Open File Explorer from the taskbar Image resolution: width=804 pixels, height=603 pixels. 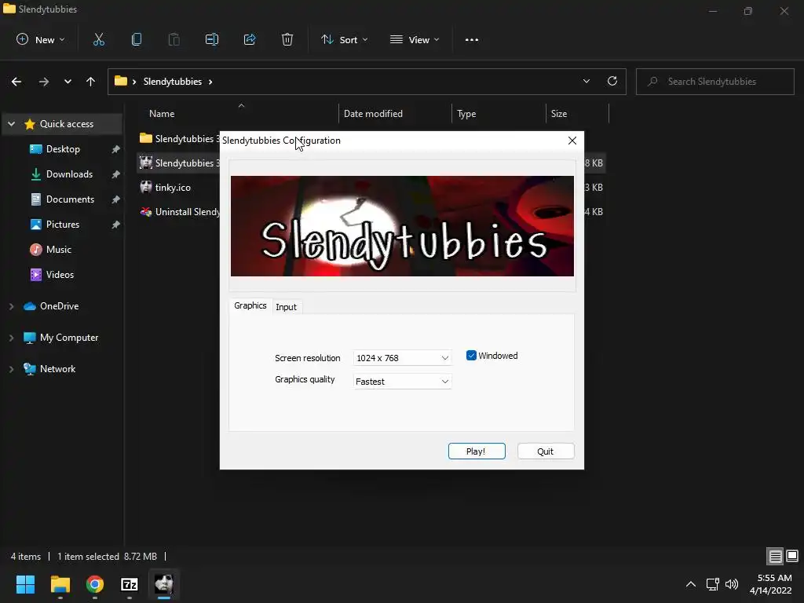click(60, 584)
